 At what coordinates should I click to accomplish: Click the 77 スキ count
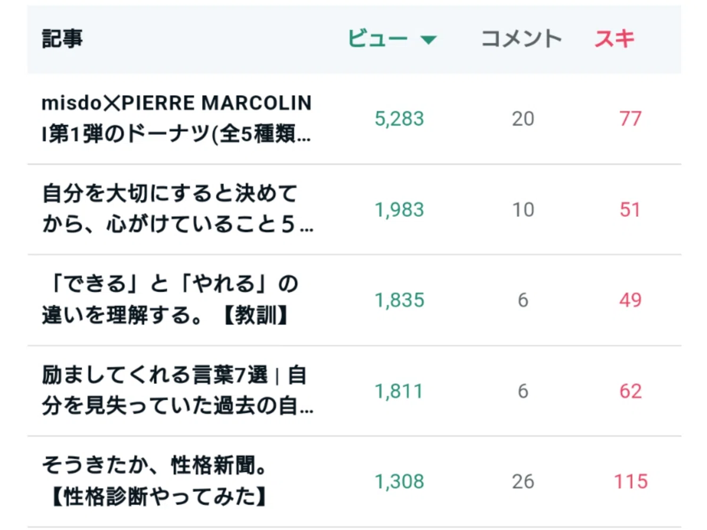pyautogui.click(x=630, y=120)
